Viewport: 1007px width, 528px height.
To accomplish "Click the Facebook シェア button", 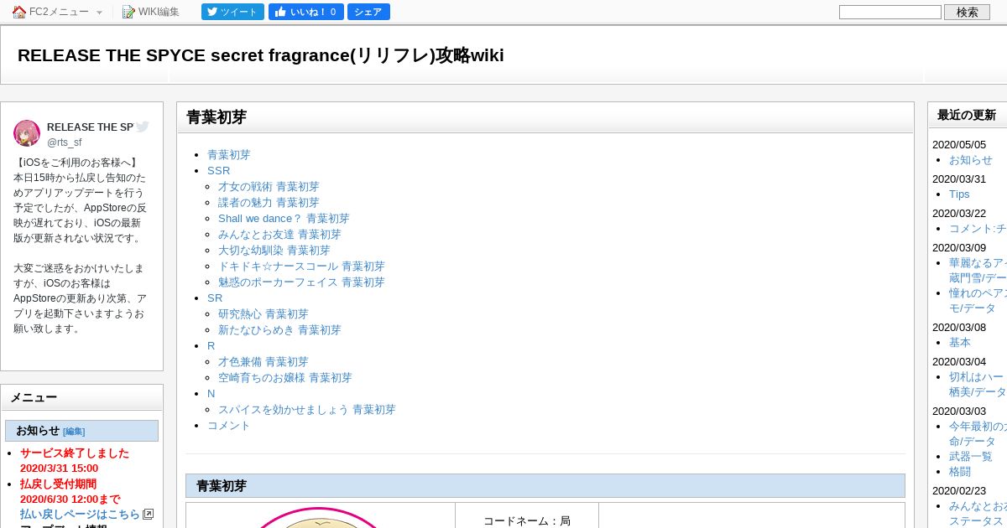I will pos(368,12).
